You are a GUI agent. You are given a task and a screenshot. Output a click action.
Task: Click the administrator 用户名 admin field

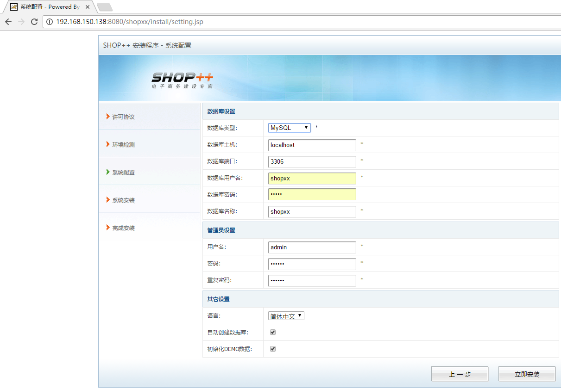tap(312, 247)
